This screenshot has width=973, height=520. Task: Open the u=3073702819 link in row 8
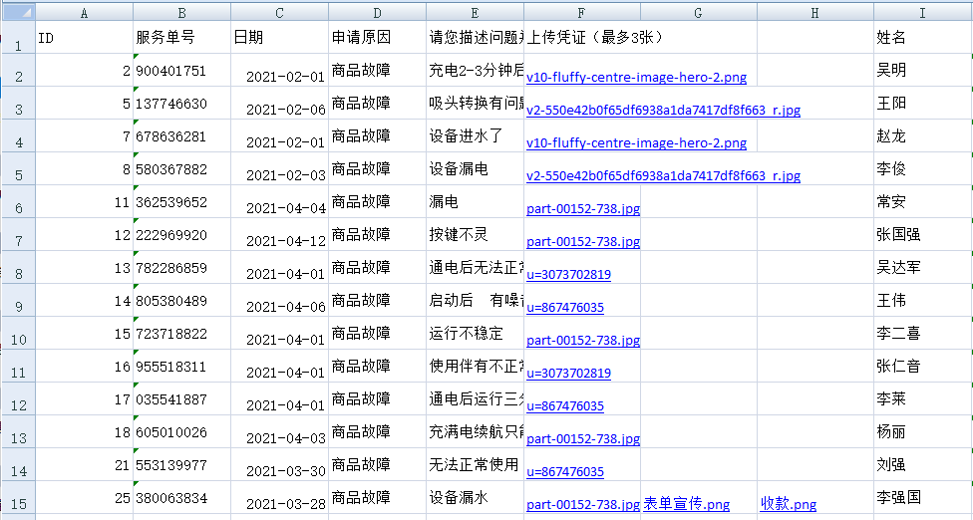pyautogui.click(x=568, y=274)
